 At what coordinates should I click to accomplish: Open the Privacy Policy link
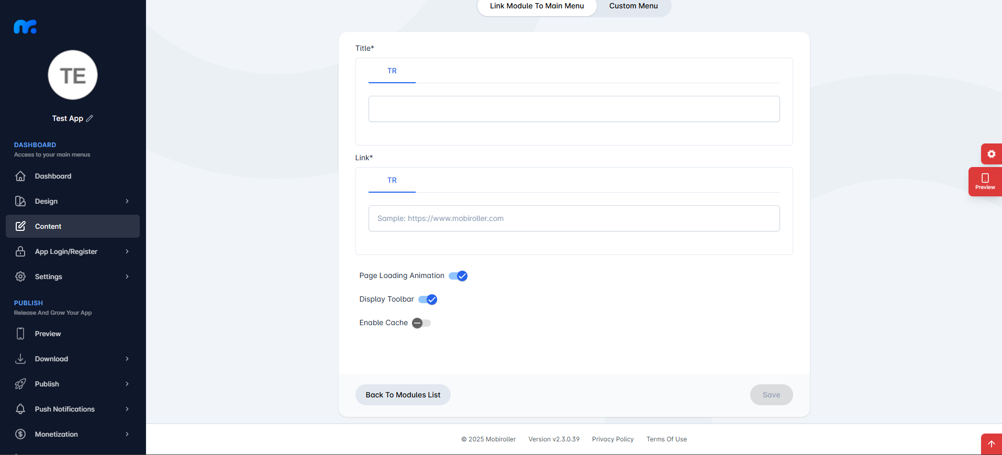pyautogui.click(x=613, y=439)
